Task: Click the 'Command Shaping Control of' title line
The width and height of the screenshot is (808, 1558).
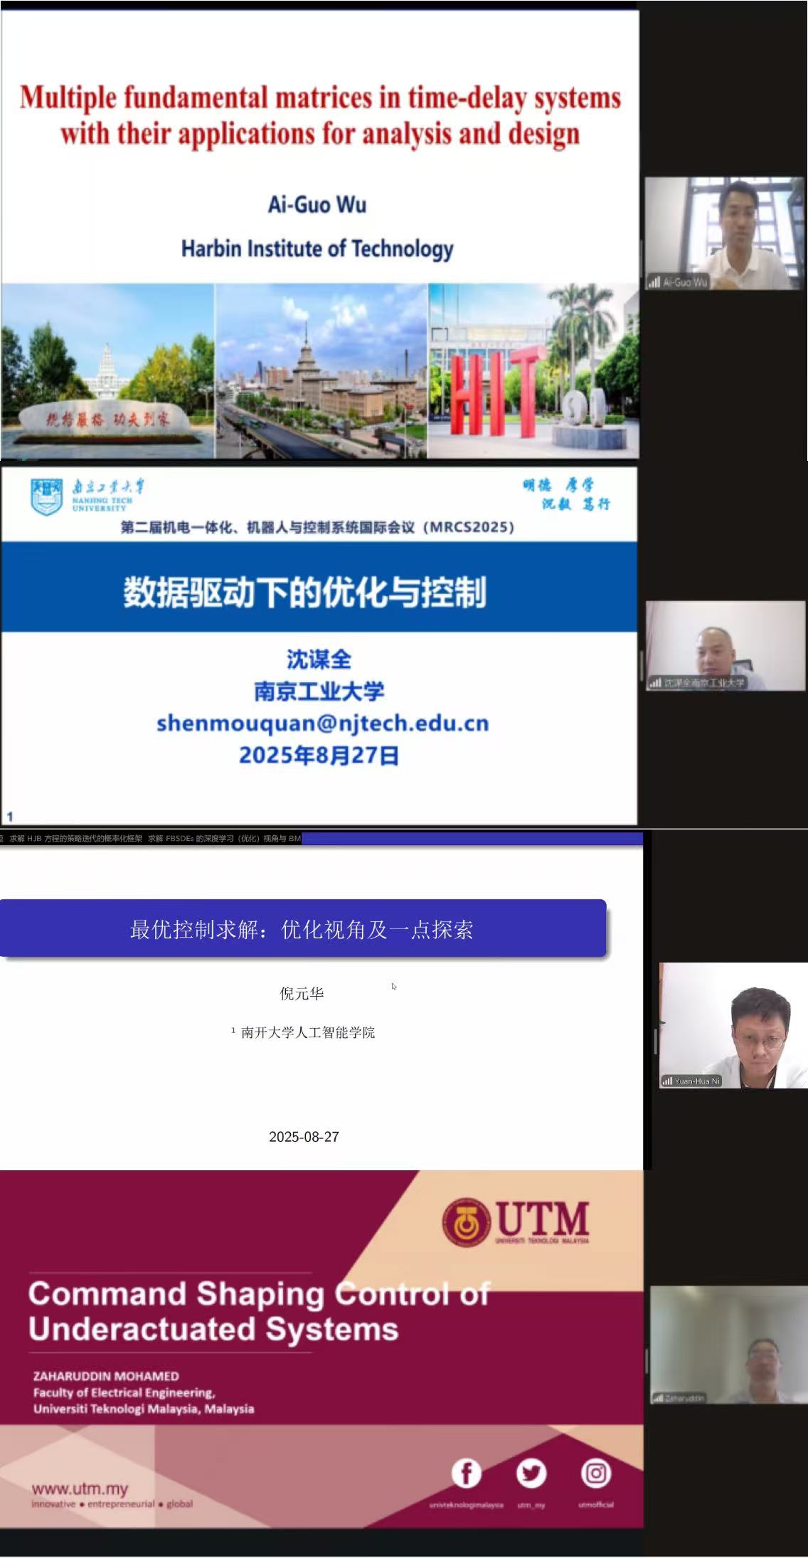Action: click(x=260, y=1293)
